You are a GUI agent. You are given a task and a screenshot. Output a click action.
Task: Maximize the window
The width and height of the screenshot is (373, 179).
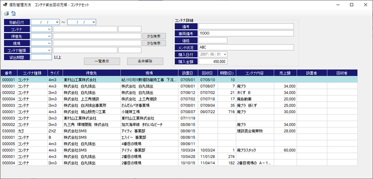point(352,4)
